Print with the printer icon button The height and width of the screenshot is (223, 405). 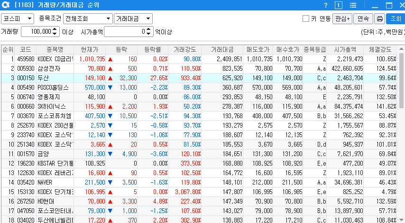coord(380,19)
